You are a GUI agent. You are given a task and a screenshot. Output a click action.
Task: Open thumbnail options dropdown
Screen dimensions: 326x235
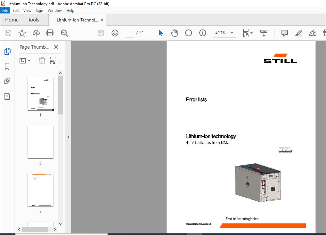25,61
